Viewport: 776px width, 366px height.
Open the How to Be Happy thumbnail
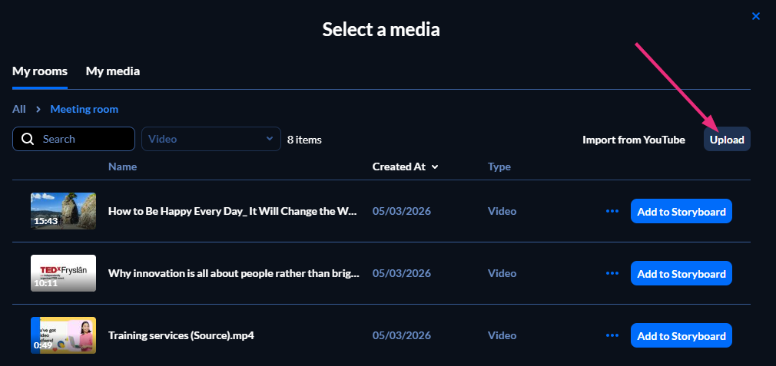pos(63,211)
